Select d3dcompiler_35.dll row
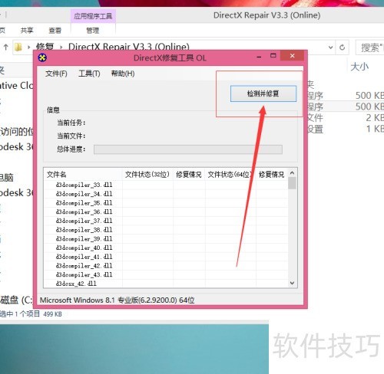 point(166,203)
